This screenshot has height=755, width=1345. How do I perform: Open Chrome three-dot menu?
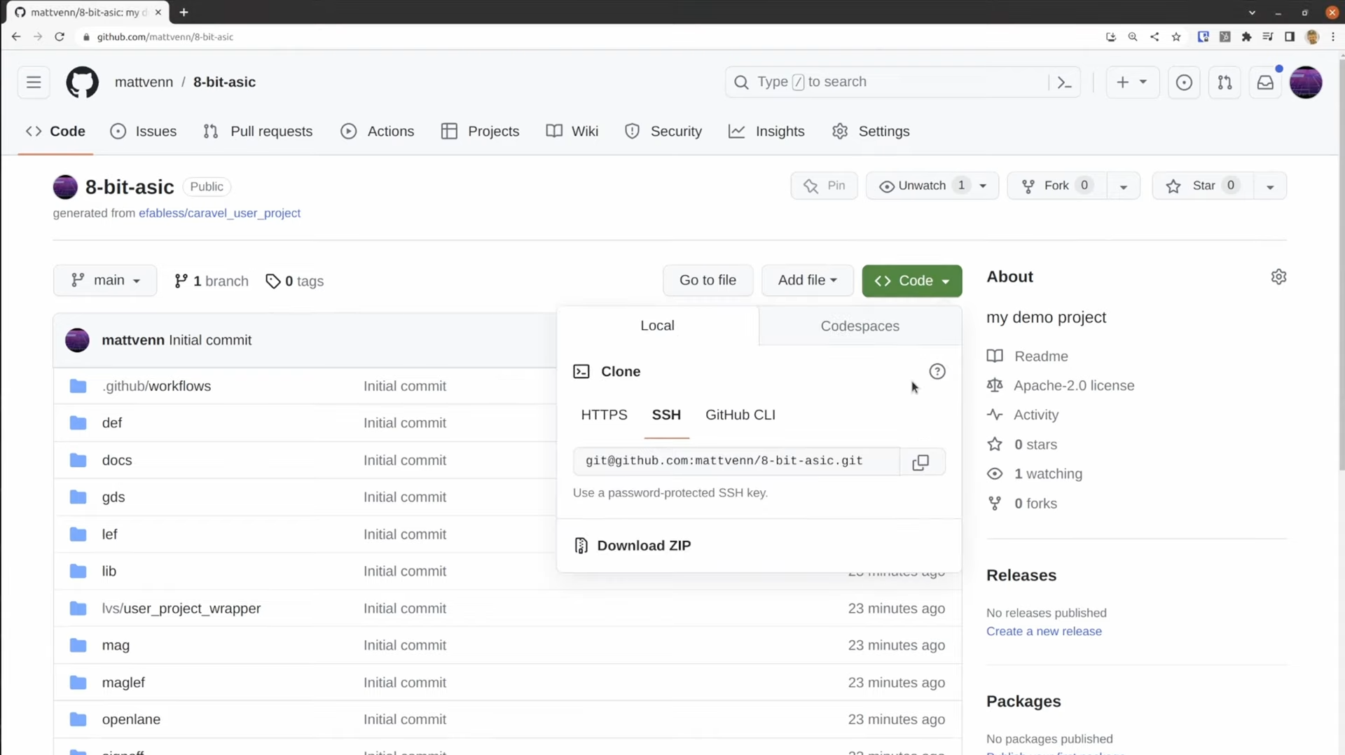(1333, 36)
